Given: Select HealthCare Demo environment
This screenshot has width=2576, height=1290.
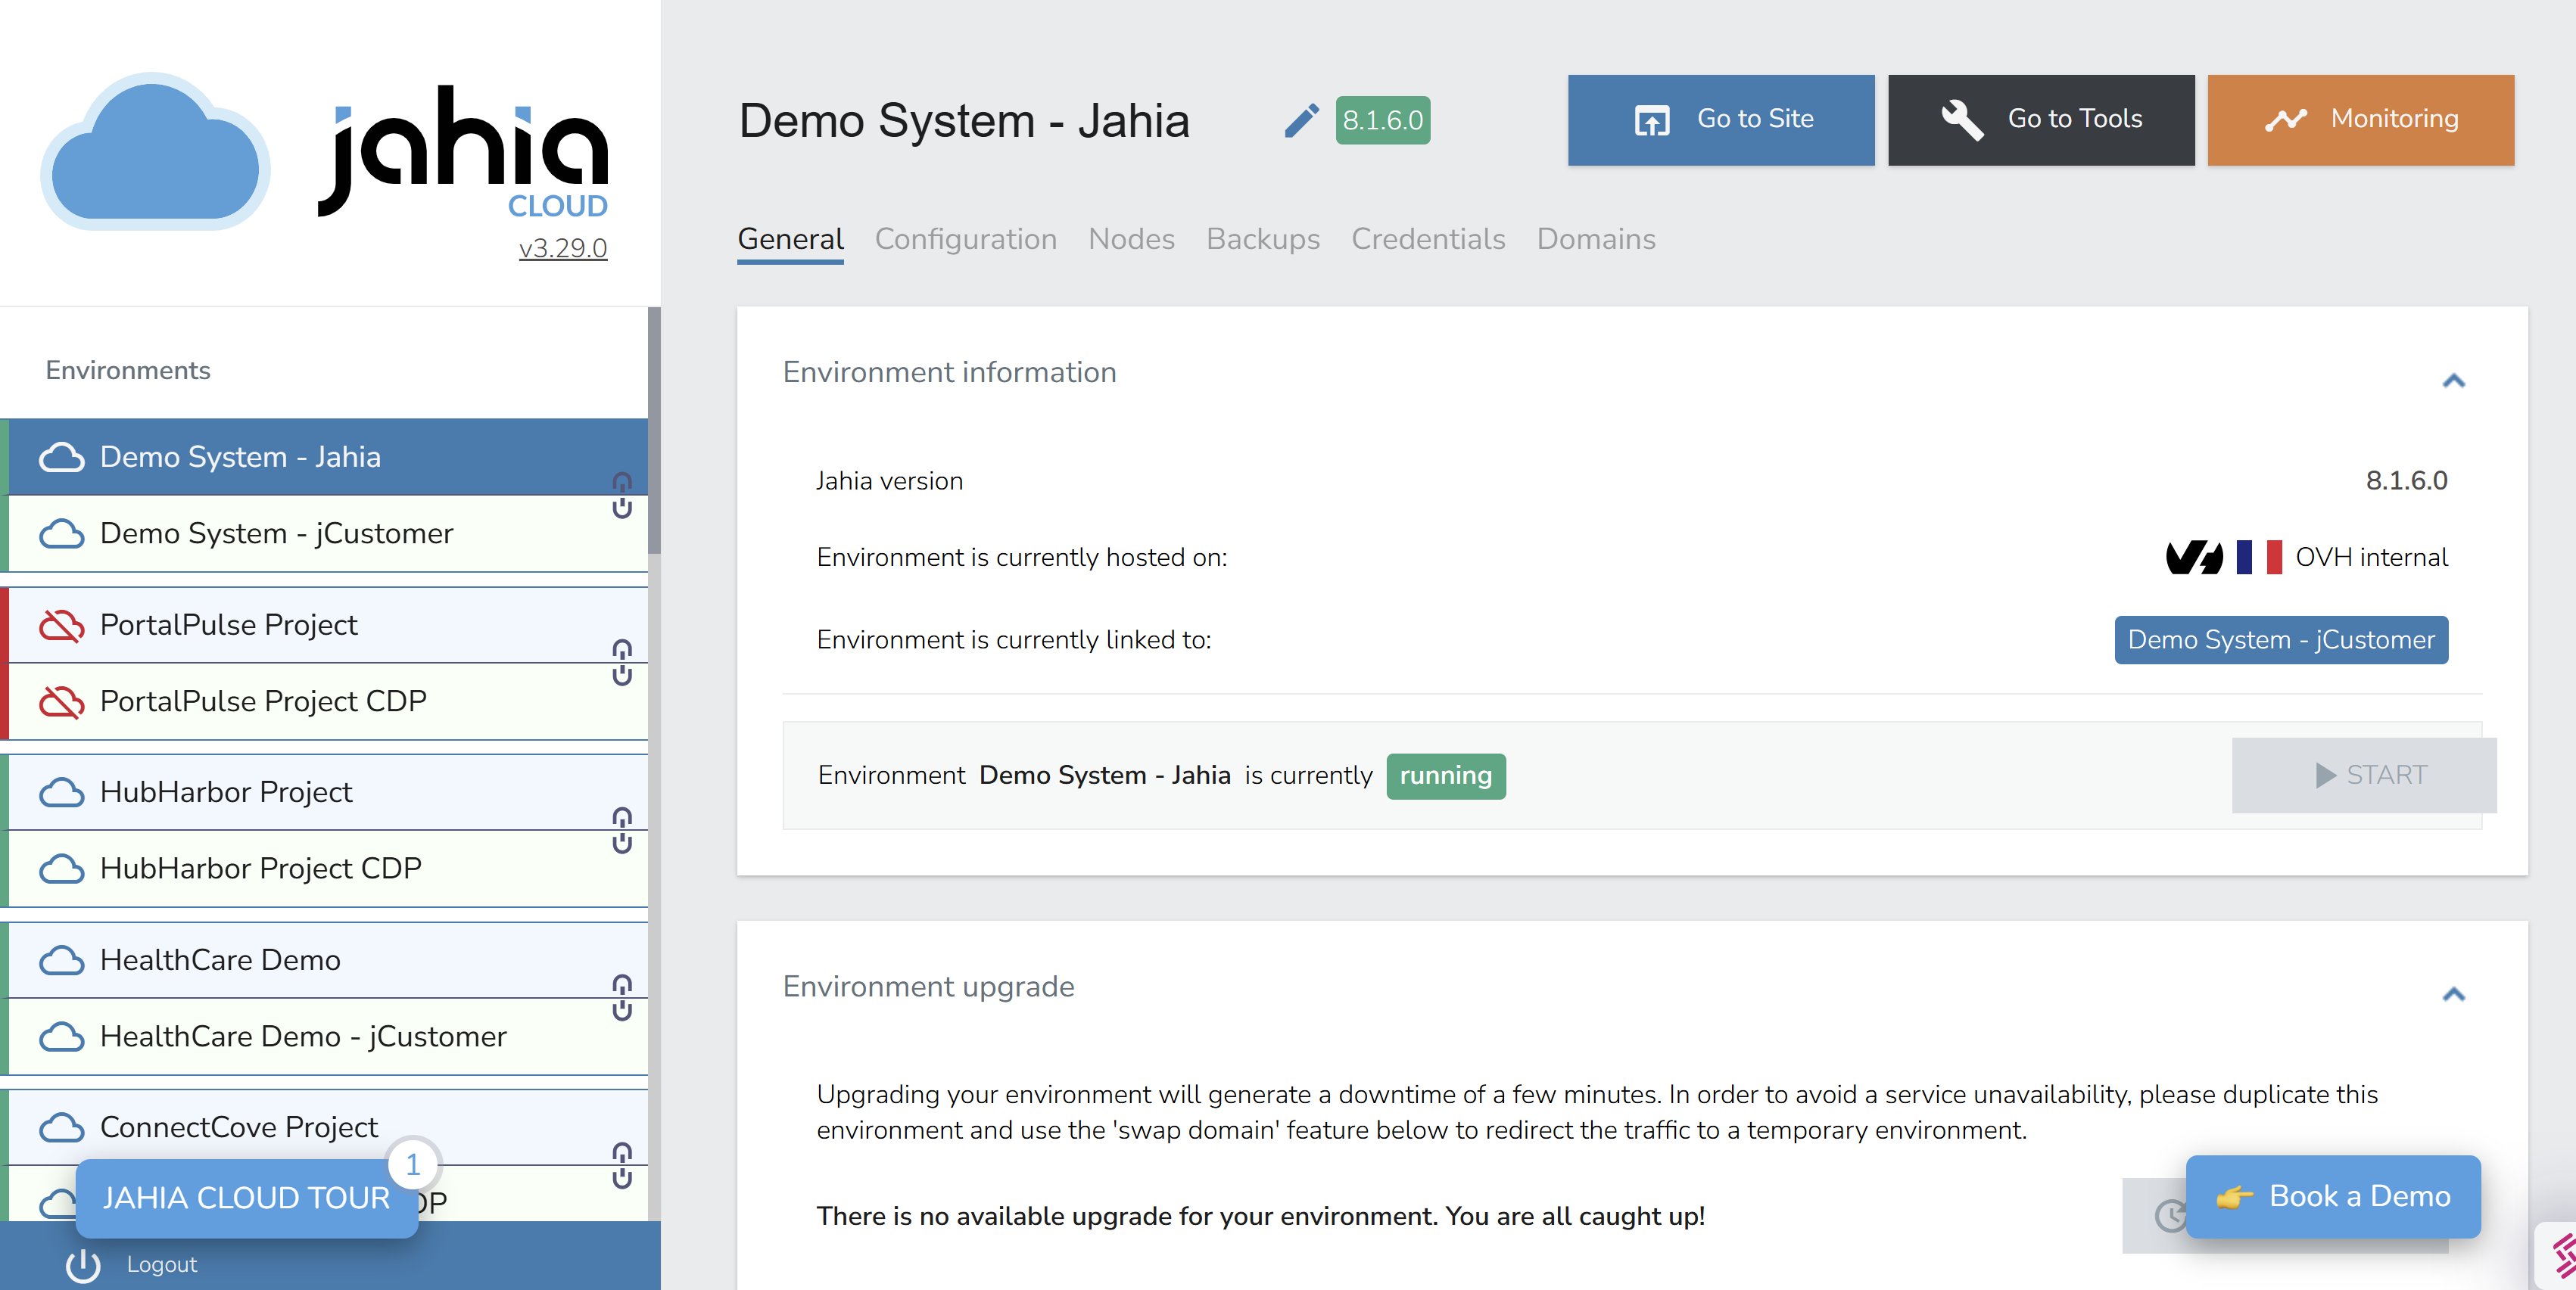Looking at the screenshot, I should (323, 960).
